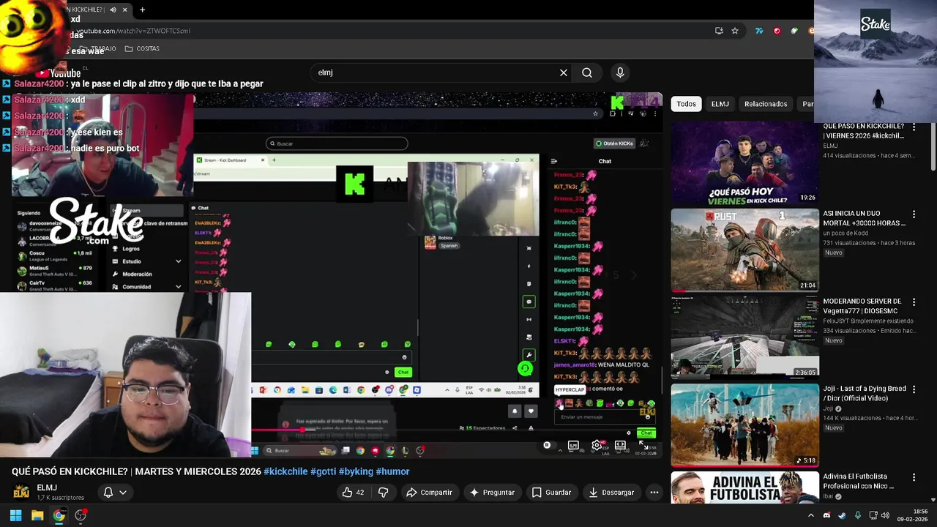
Task: Click the Descargar download button
Action: point(611,493)
